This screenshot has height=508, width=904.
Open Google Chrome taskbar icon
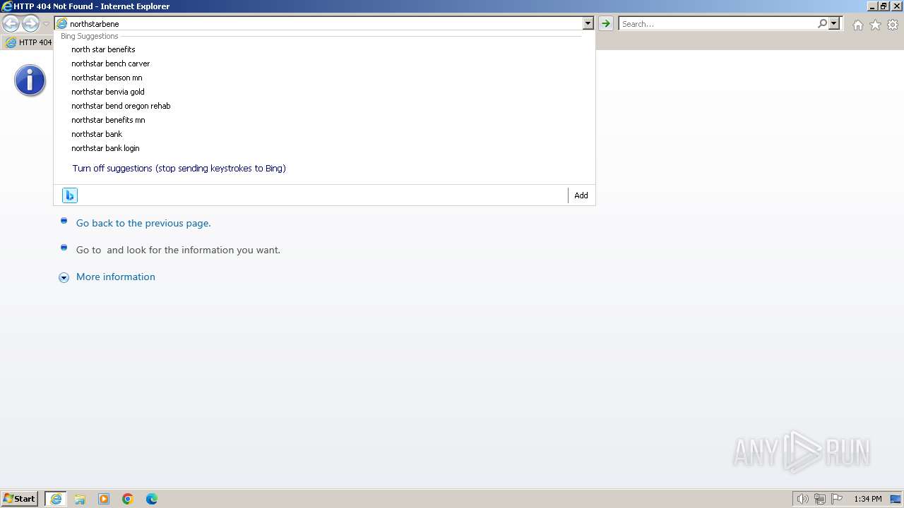pos(128,499)
